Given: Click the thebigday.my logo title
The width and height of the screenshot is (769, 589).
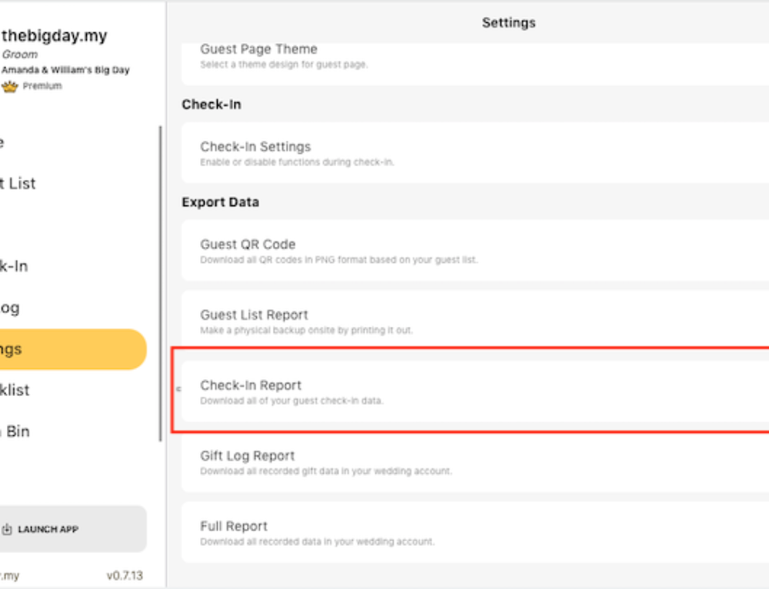Looking at the screenshot, I should (x=54, y=35).
